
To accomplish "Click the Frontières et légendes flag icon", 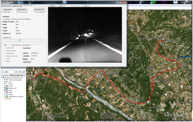I will 7,80.
